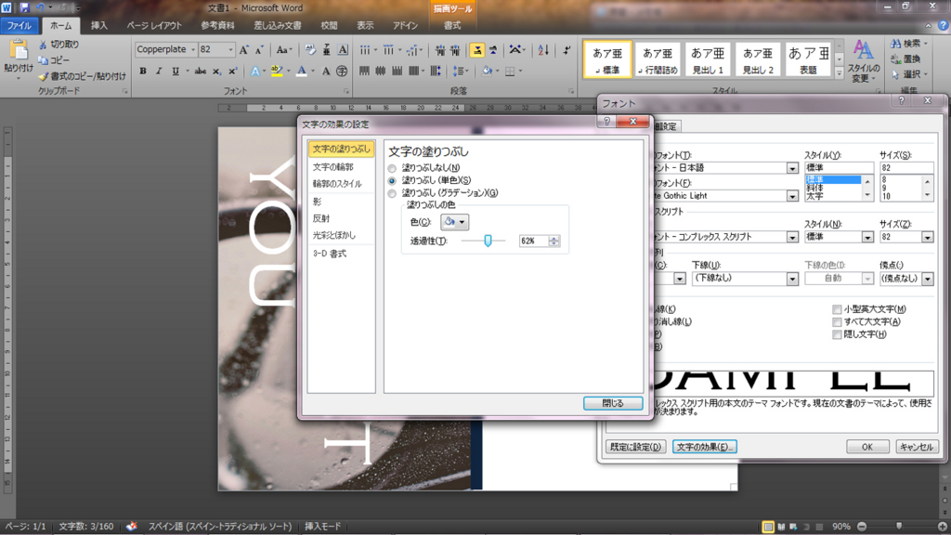Screen dimensions: 951x535
Task: Select Text Outline (文字の輪郭) in sidebar
Action: click(x=341, y=167)
